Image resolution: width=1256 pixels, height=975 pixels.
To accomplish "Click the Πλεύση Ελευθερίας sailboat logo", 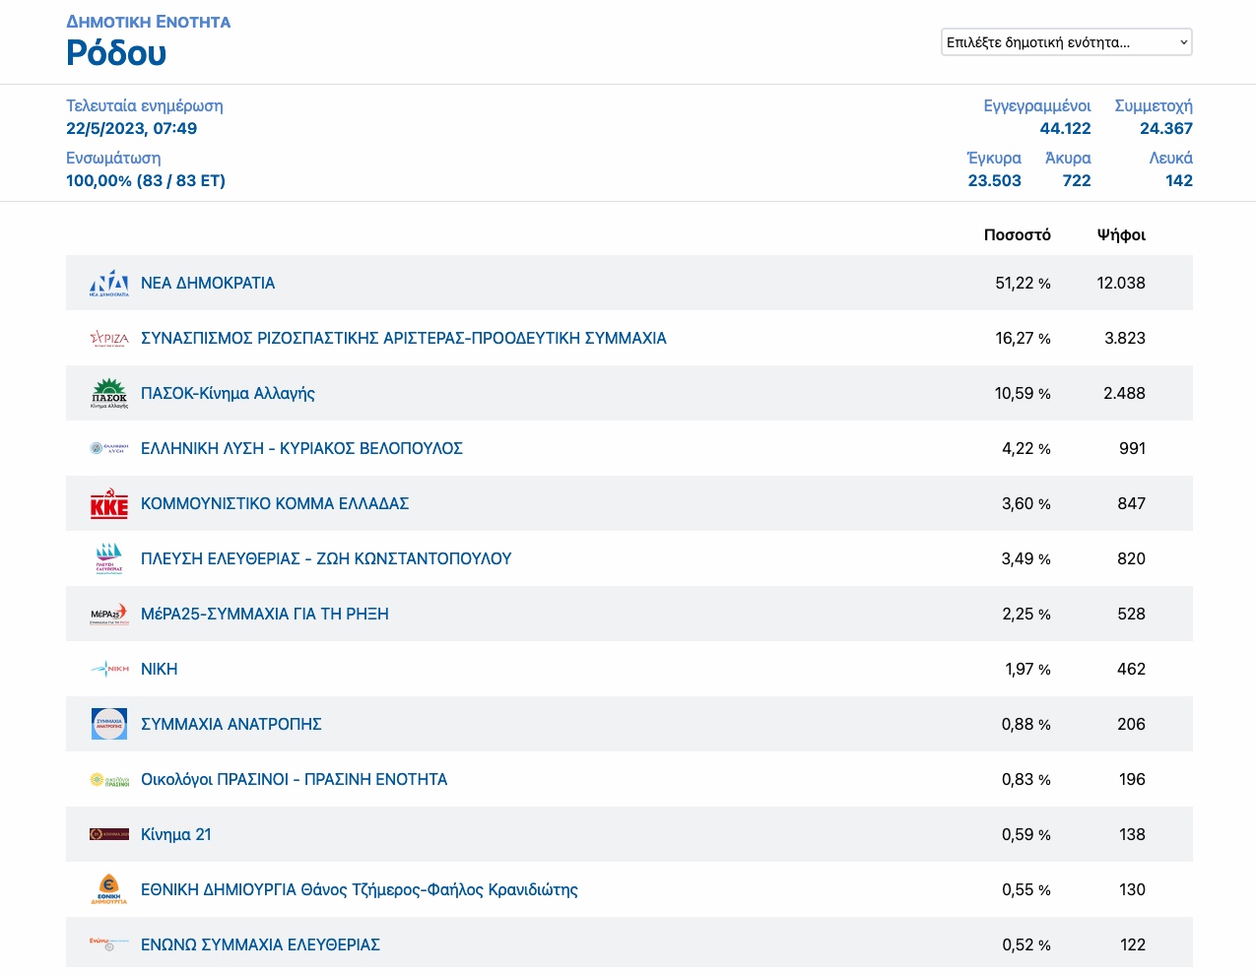I will pyautogui.click(x=109, y=558).
